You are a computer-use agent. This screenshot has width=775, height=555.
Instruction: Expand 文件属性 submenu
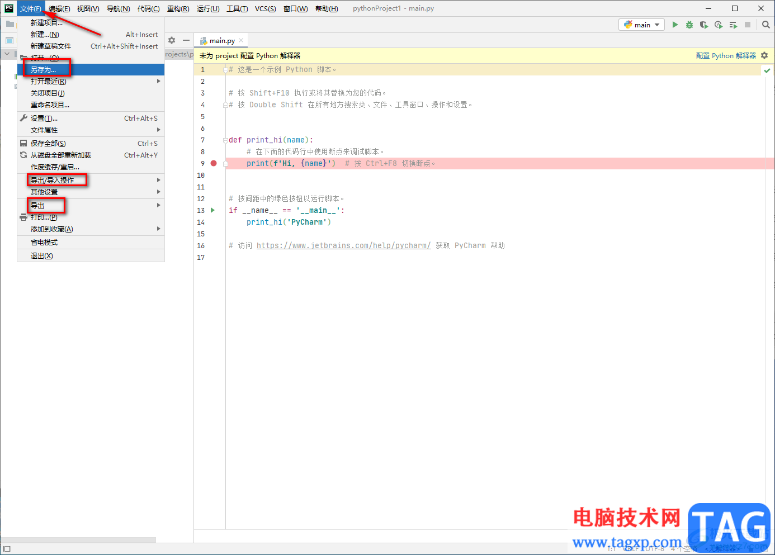pyautogui.click(x=91, y=130)
